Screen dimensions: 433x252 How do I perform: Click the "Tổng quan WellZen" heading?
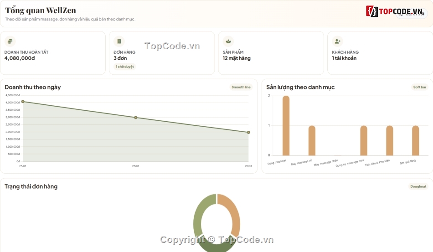(41, 10)
